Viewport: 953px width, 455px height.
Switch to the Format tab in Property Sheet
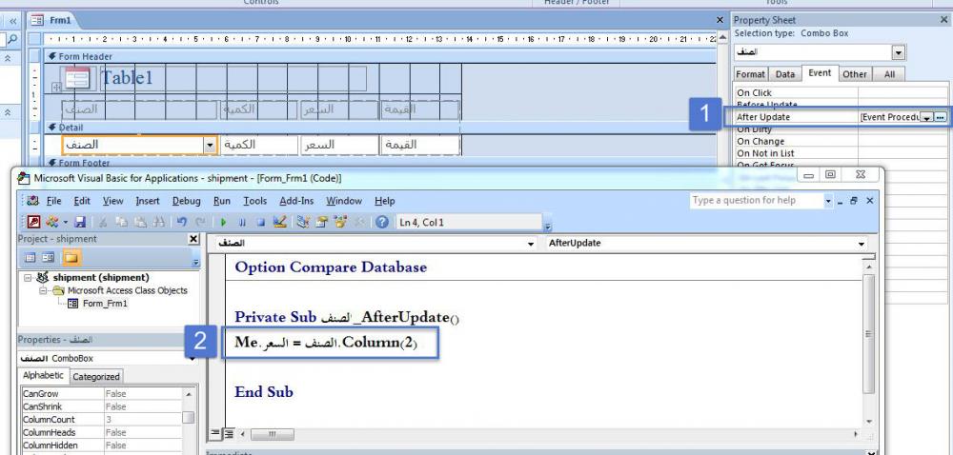tap(751, 74)
